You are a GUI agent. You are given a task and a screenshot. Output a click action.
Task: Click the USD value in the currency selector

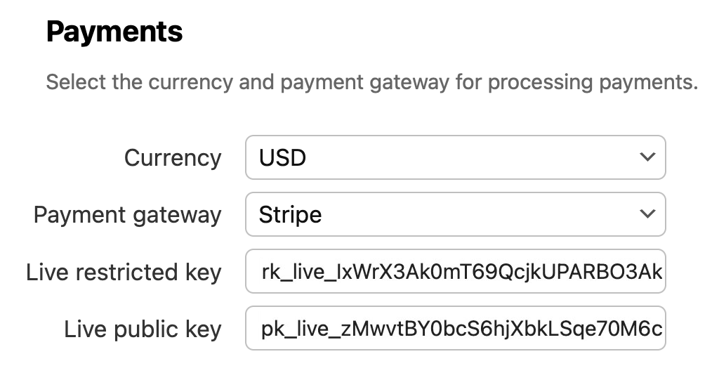point(282,157)
